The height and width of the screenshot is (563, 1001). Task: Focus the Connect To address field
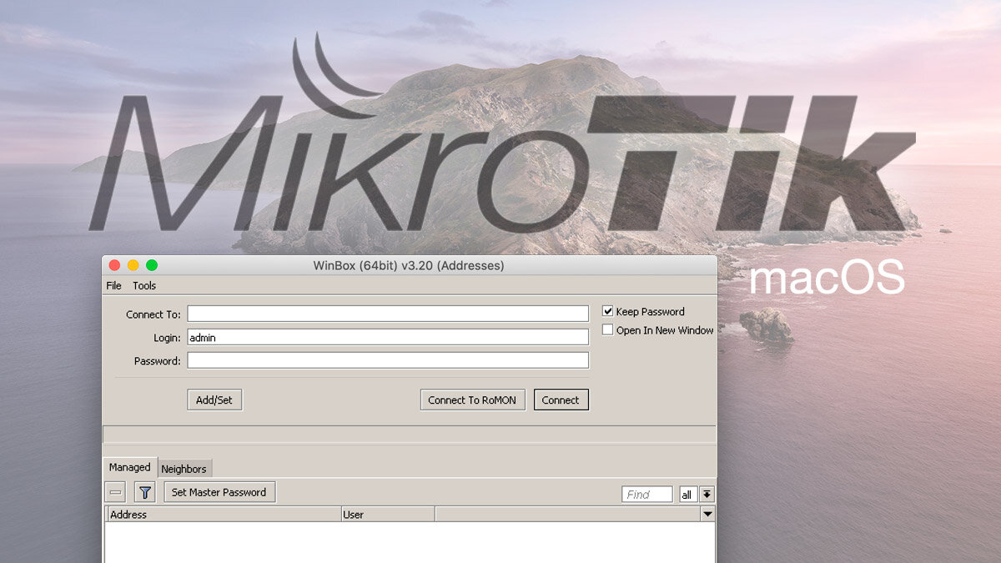[x=388, y=314]
